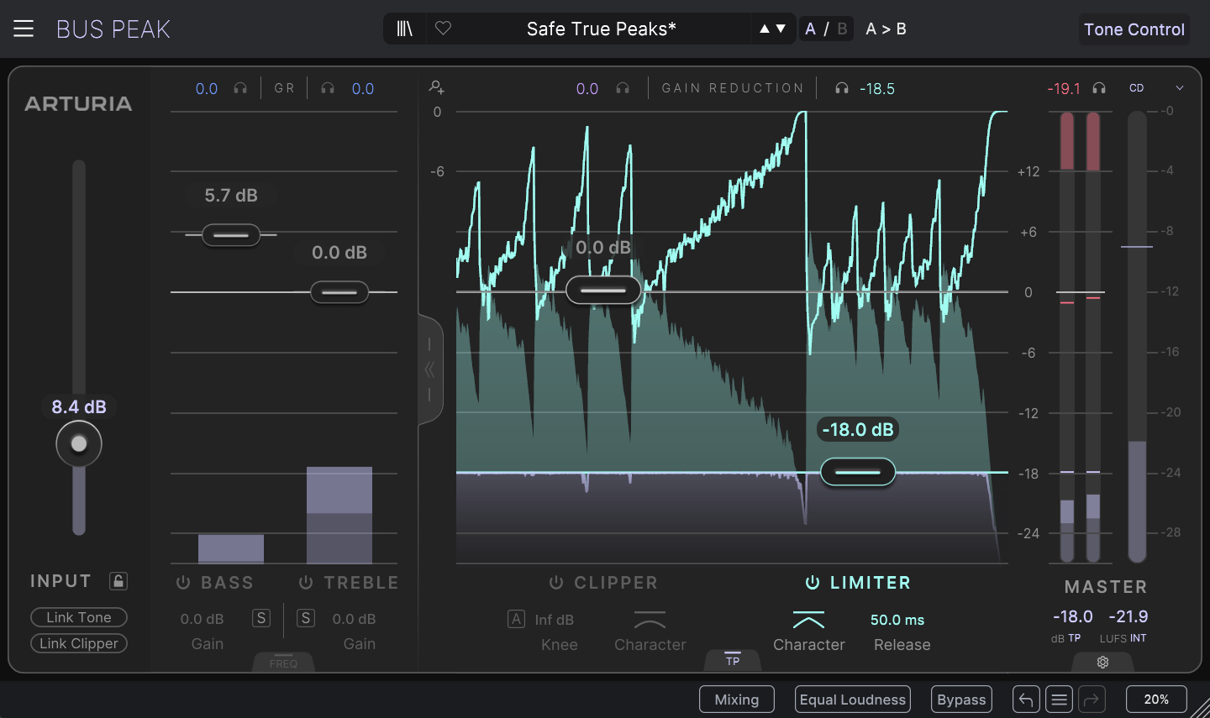Viewport: 1210px width, 718px height.
Task: Expand the CD meter target dropdown
Action: (1179, 88)
